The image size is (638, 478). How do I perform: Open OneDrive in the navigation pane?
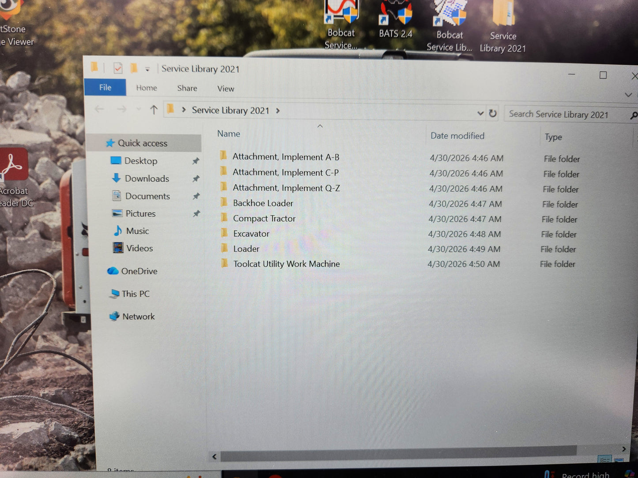tap(138, 271)
